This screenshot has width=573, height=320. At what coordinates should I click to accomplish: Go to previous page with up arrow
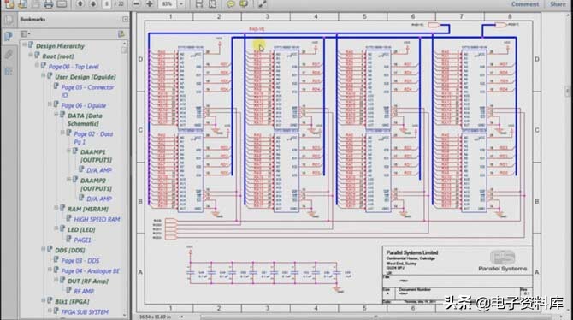pos(80,4)
